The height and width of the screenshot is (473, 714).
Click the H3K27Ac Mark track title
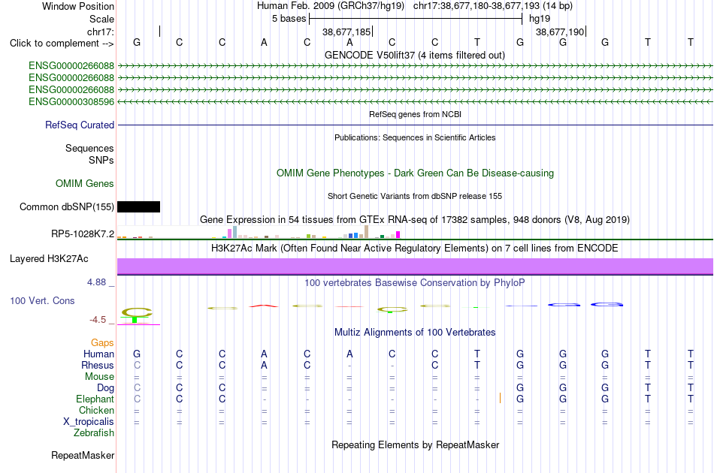[x=415, y=249]
